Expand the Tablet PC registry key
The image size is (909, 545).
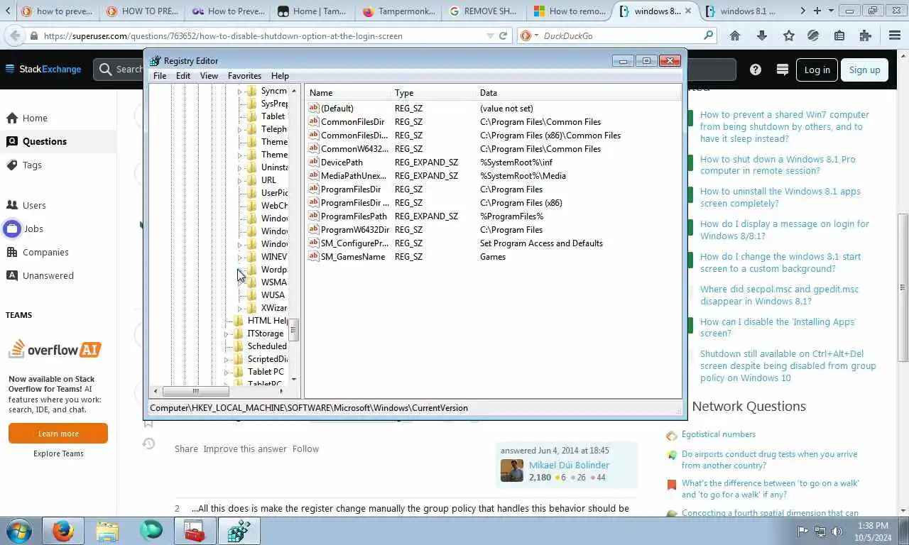click(x=227, y=372)
